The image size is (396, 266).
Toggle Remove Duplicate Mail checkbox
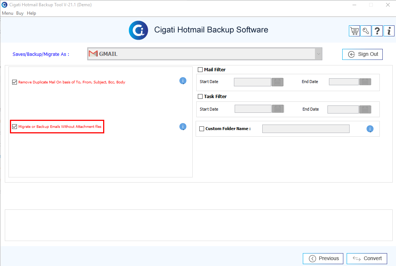click(15, 82)
